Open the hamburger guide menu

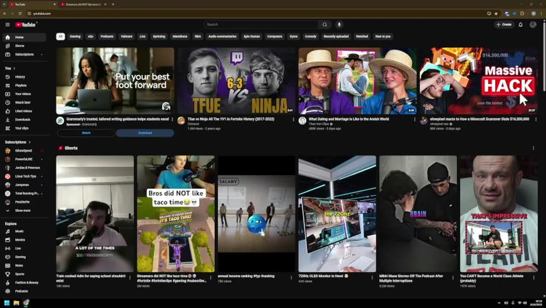coord(7,24)
